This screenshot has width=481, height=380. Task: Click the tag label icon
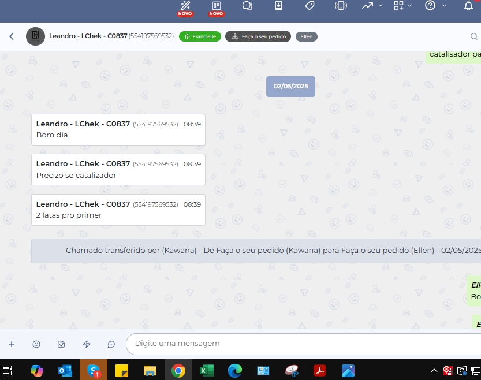(x=310, y=6)
